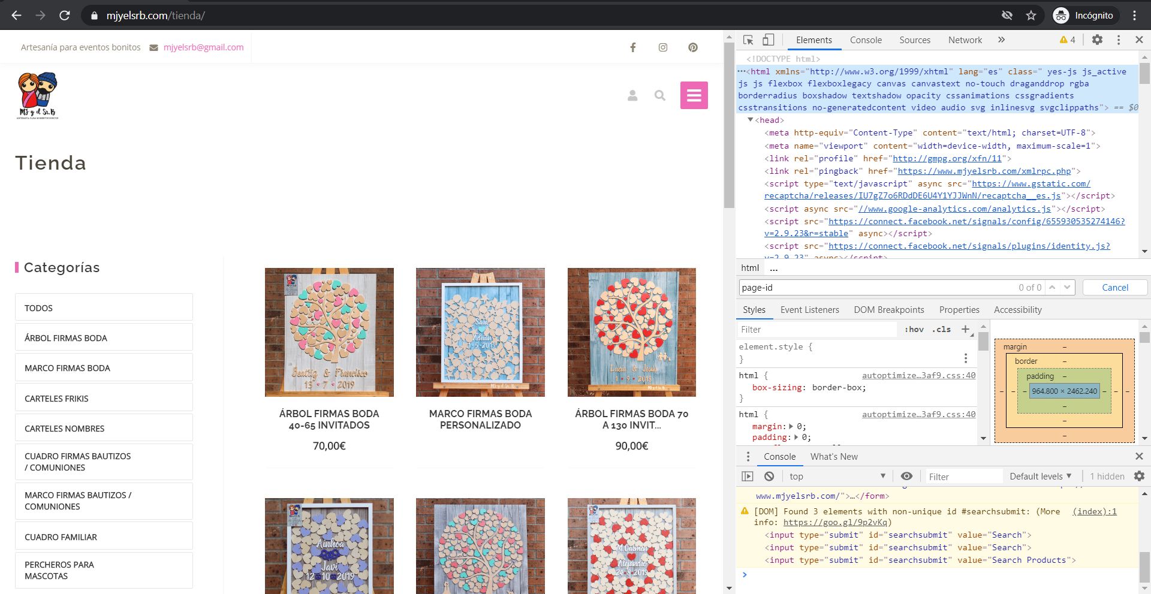
Task: Click the third-party cookie blocked eye icon
Action: [1007, 16]
